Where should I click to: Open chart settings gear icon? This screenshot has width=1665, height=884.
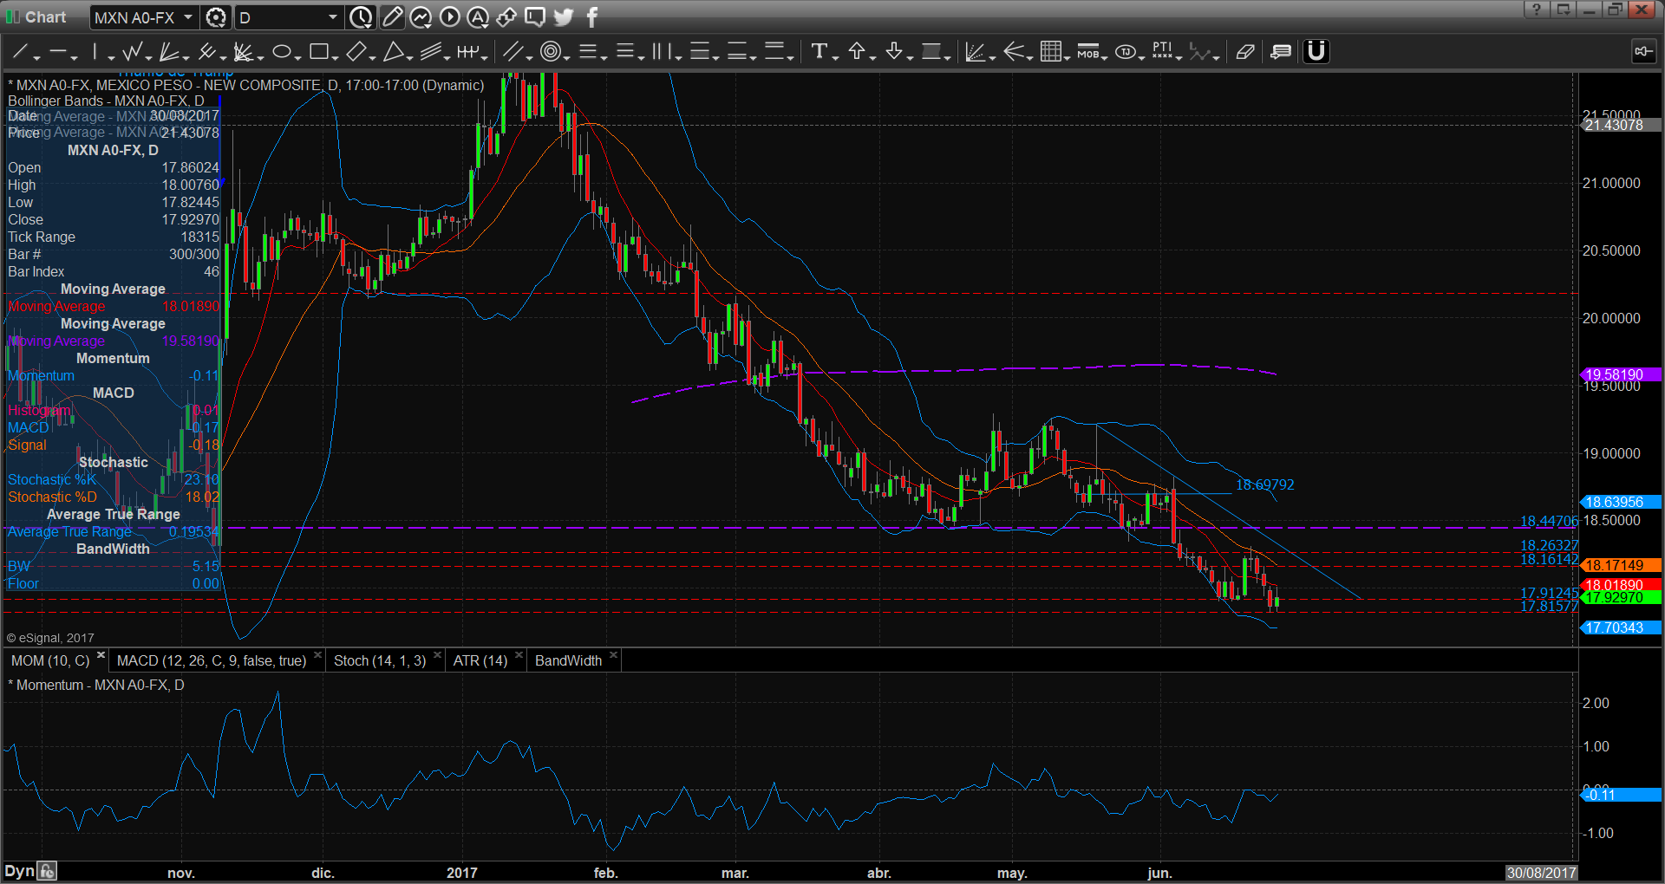(x=216, y=17)
